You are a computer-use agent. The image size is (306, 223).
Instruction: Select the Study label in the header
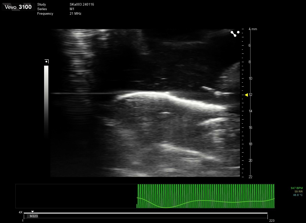click(x=41, y=4)
